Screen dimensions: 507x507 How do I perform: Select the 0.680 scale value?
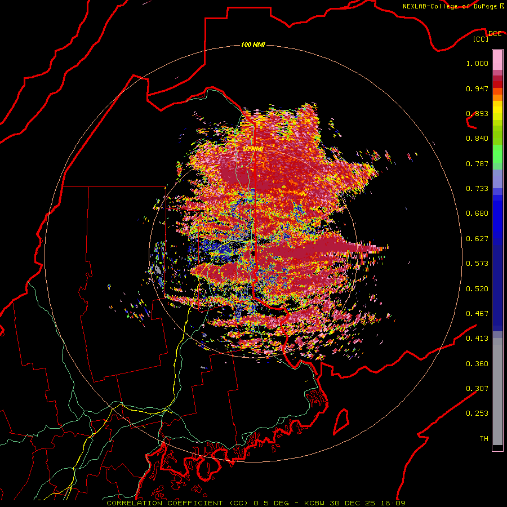(477, 214)
